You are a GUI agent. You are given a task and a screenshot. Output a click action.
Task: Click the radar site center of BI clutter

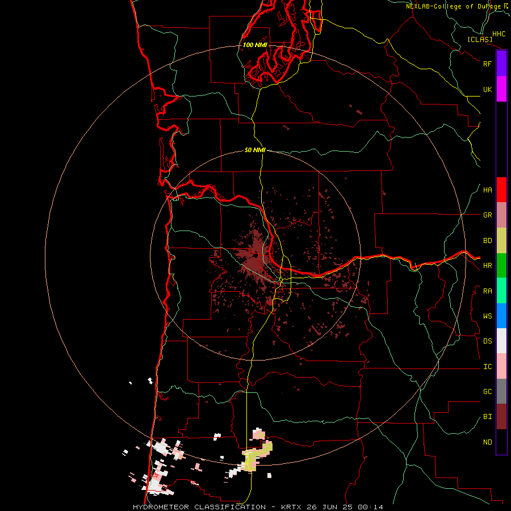256,256
